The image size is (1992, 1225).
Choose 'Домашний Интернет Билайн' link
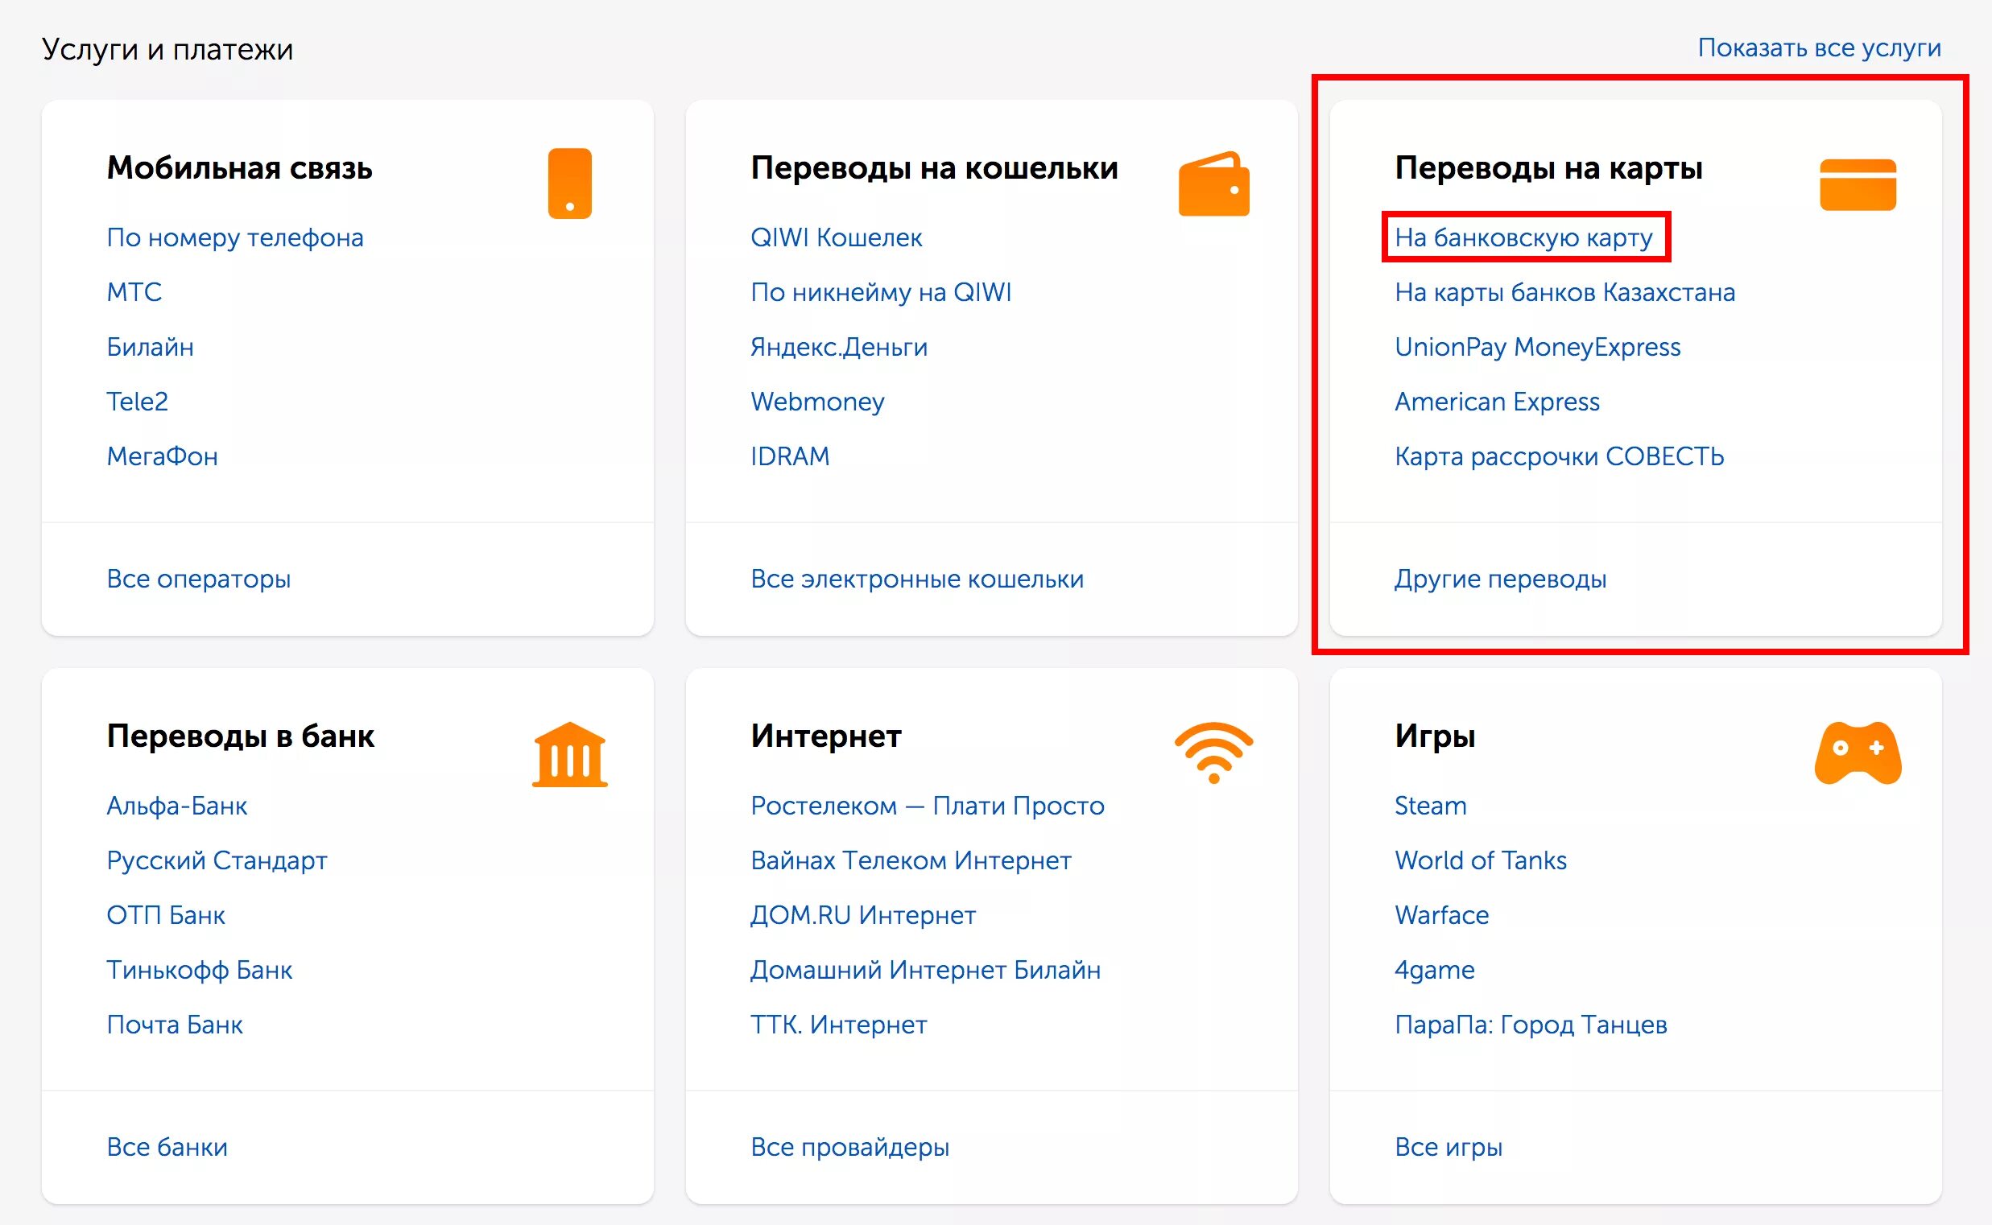click(x=925, y=970)
